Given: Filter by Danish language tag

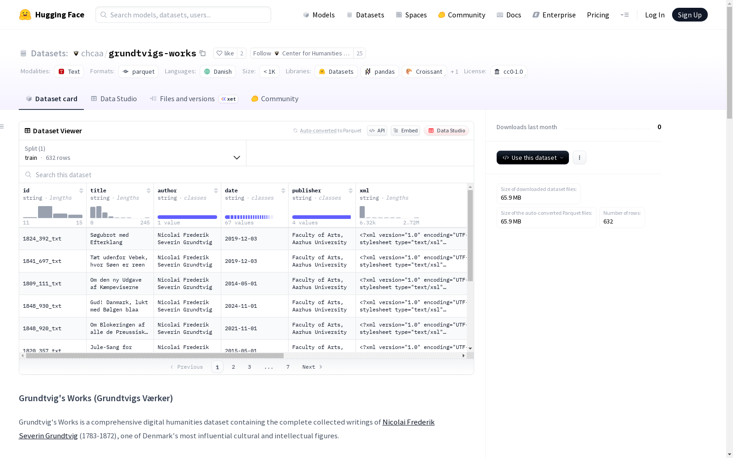Looking at the screenshot, I should pos(218,71).
